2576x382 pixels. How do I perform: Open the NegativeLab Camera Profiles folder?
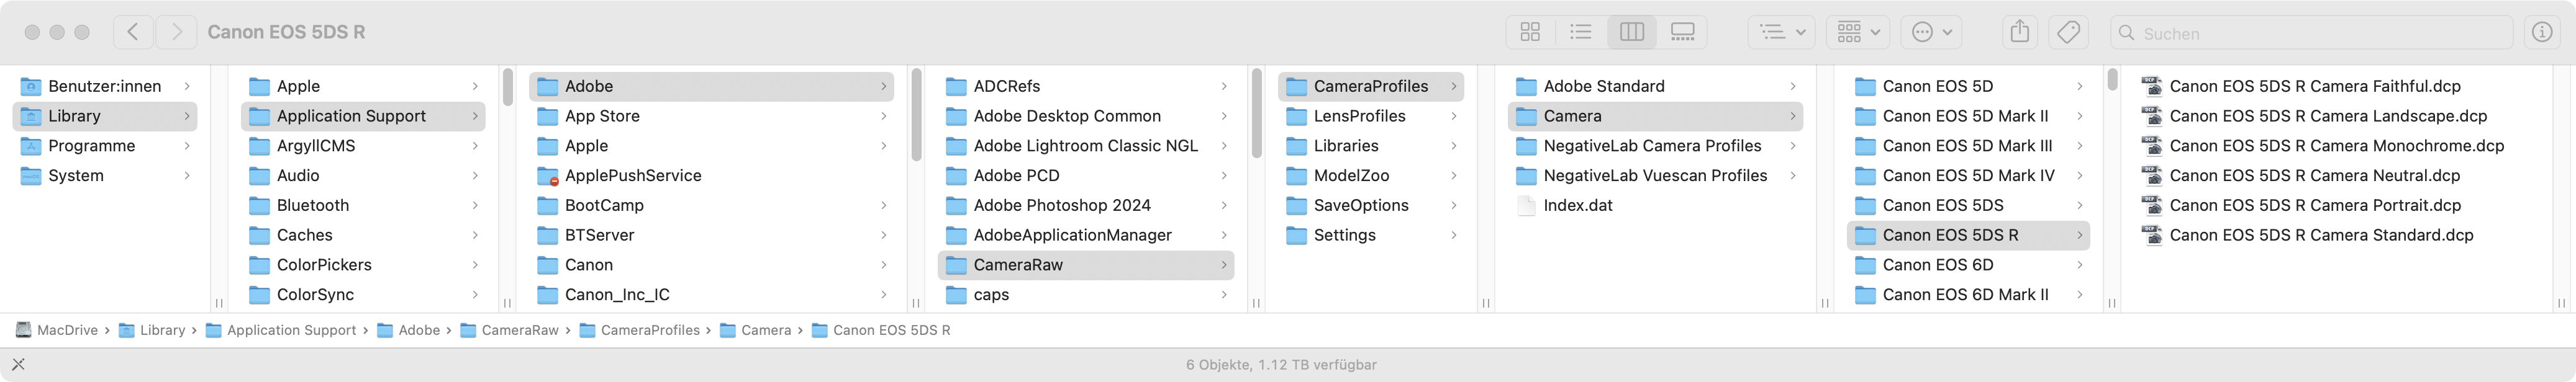coord(1655,146)
